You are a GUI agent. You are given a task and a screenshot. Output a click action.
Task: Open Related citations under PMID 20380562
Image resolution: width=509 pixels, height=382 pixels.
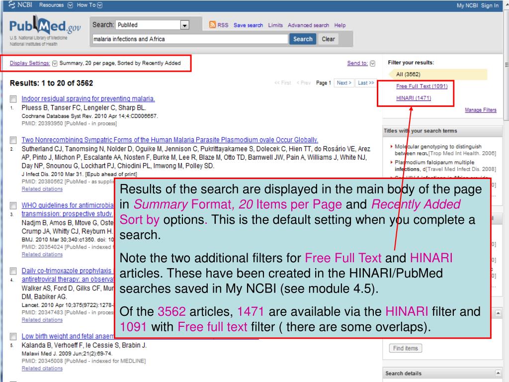[x=42, y=189]
